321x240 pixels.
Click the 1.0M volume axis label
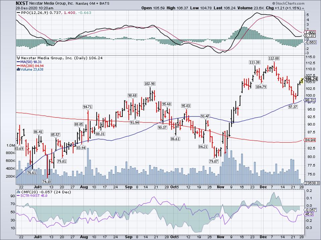click(x=10, y=146)
